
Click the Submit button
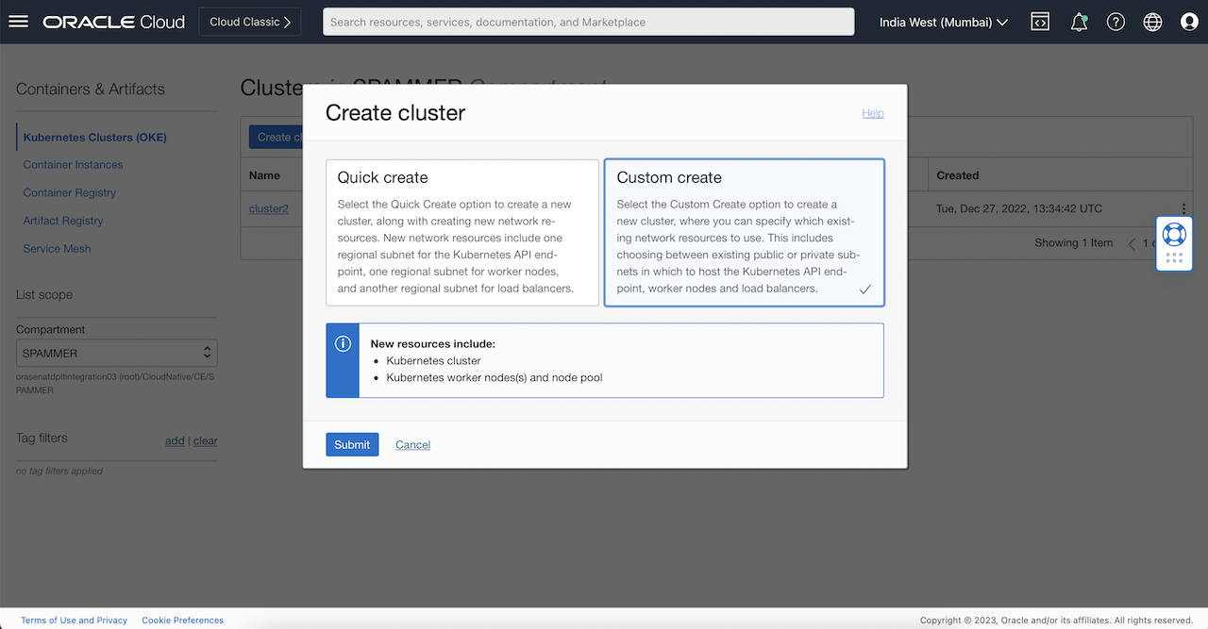pyautogui.click(x=352, y=444)
